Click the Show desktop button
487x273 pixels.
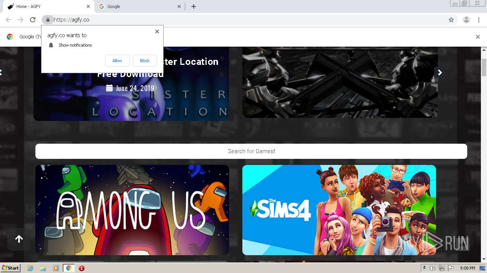[x=483, y=268]
